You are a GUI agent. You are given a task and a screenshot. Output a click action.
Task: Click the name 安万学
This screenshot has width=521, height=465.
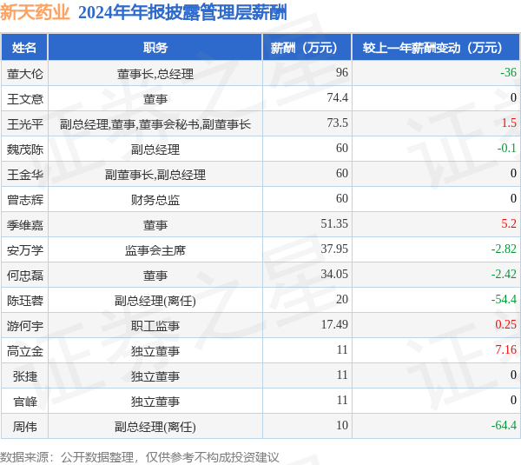25,250
